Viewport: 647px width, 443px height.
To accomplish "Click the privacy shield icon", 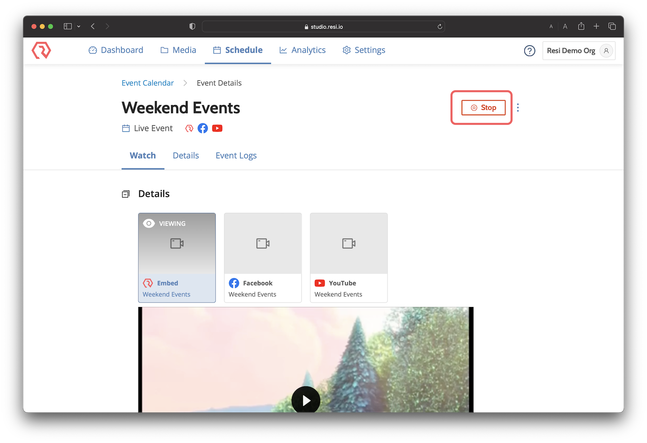I will point(192,26).
